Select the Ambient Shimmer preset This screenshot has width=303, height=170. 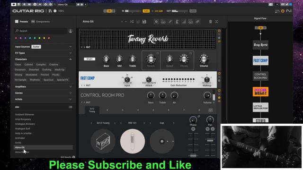click(x=25, y=114)
